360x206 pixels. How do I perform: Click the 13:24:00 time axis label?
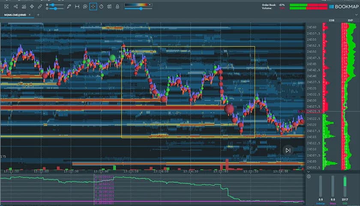[x=161, y=172]
